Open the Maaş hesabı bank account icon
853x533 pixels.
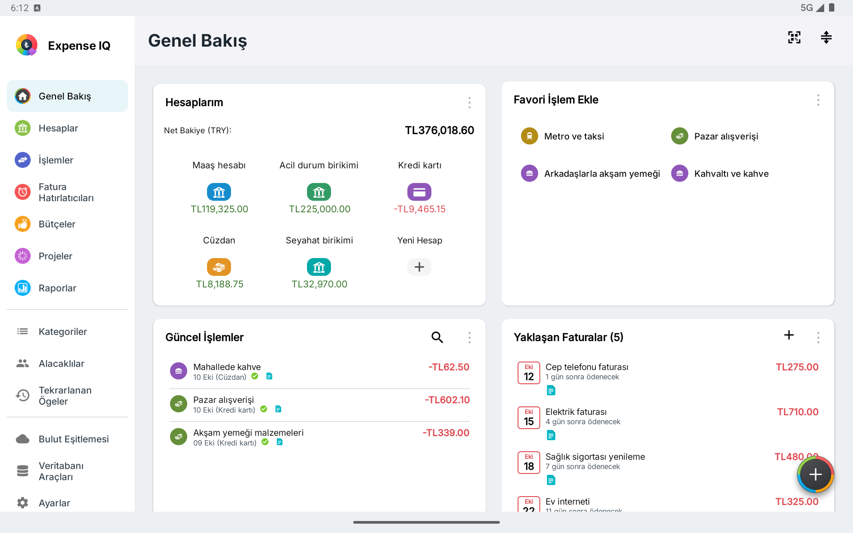[219, 192]
